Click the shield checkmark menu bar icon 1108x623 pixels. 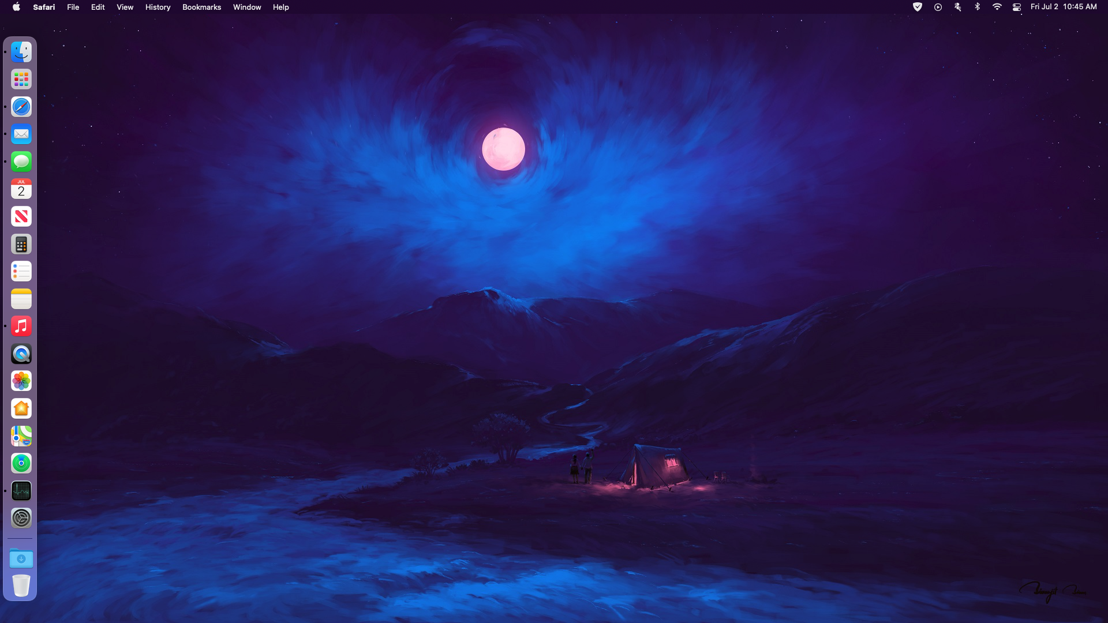(918, 7)
